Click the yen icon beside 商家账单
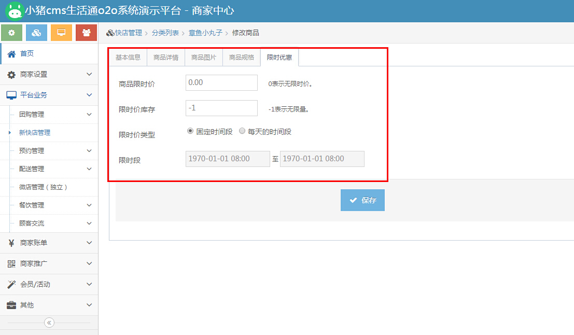Viewport: 574px width, 335px height. click(x=11, y=243)
